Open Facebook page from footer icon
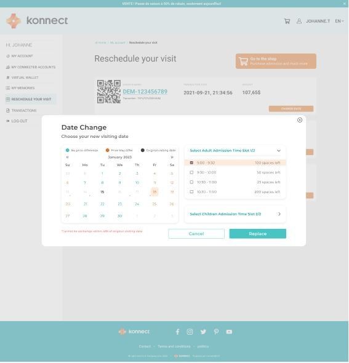Screen dimensions: 349x363 click(x=177, y=332)
